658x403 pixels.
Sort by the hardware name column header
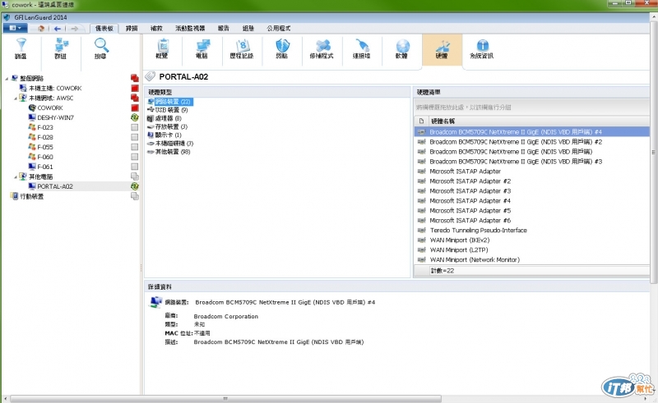539,121
